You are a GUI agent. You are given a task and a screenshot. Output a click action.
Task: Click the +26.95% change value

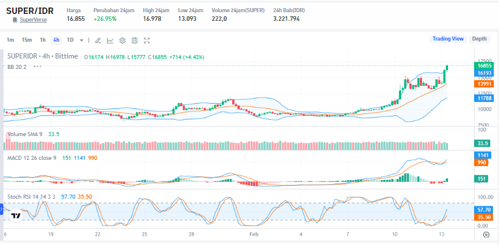click(x=105, y=19)
